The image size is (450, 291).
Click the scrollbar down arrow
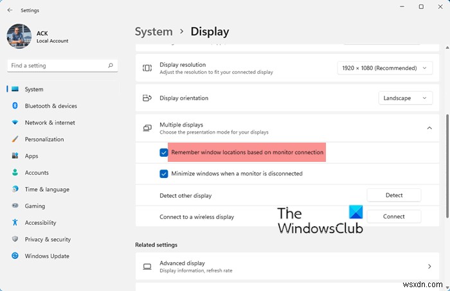447,288
